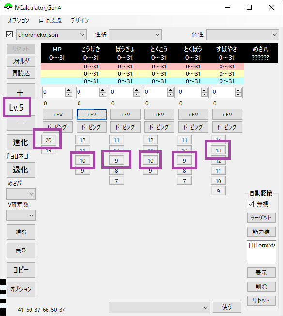Click the +EV button under とくぼう
Viewport: 283px width, 316px height.
pos(193,115)
